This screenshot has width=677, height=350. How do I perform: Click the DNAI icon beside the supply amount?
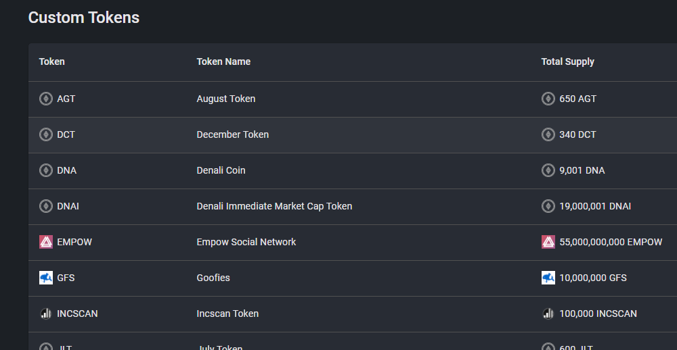click(548, 206)
